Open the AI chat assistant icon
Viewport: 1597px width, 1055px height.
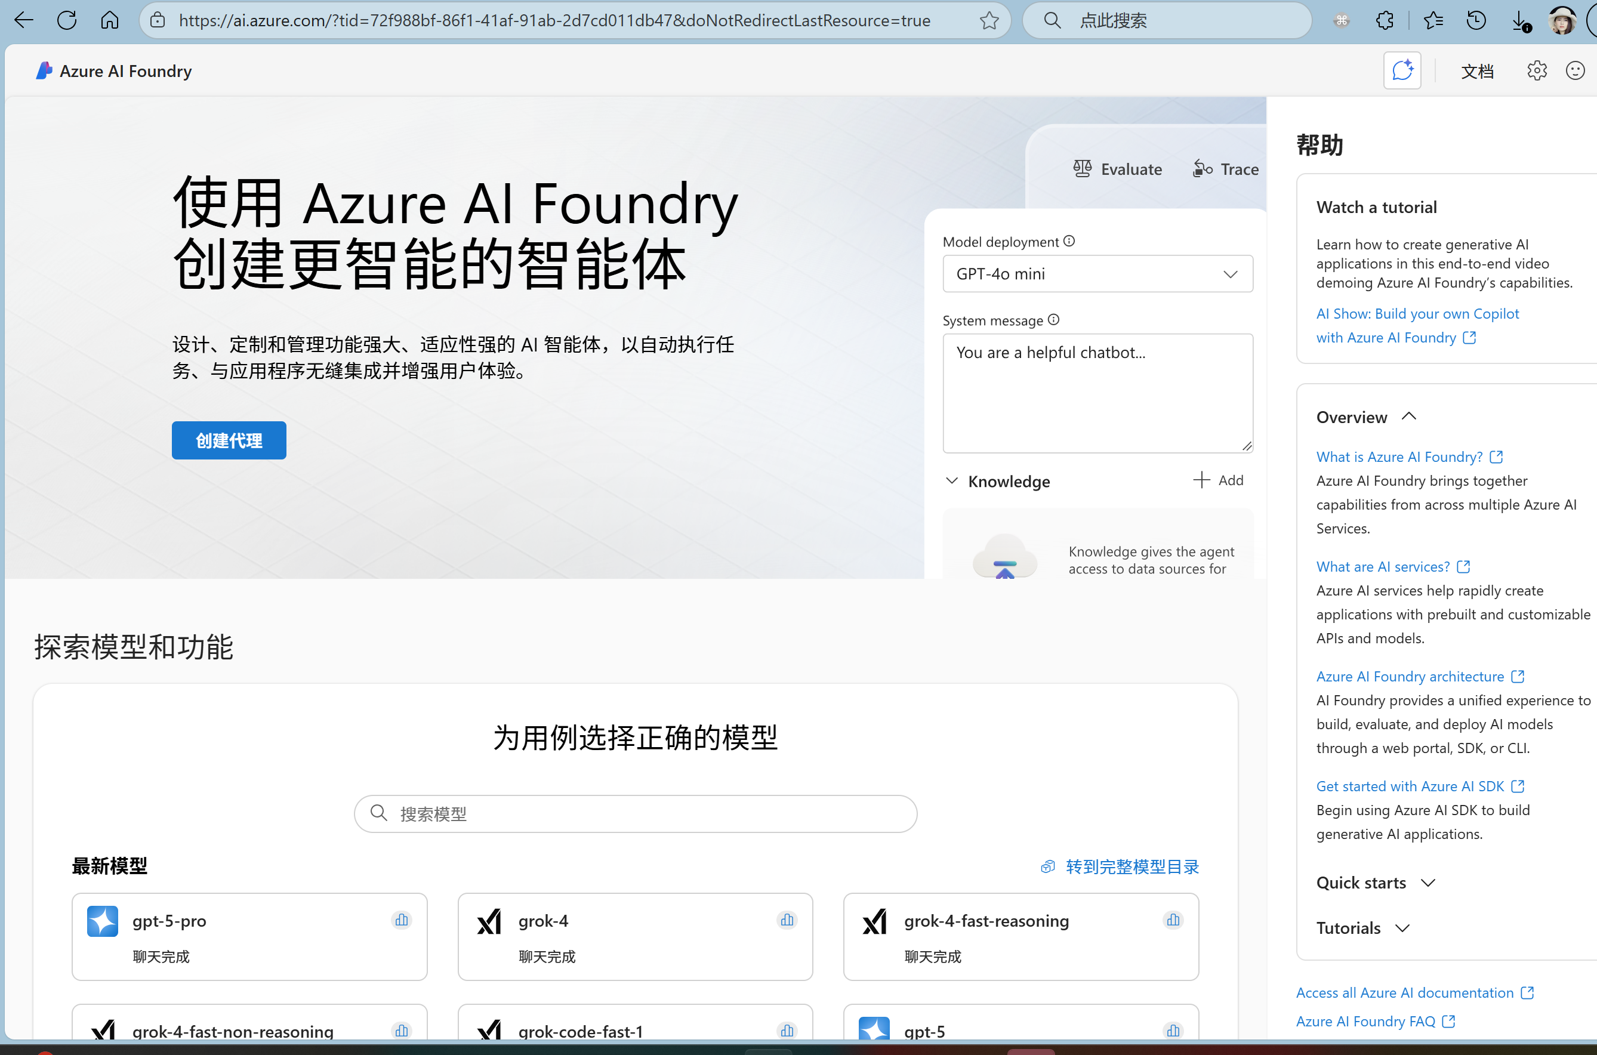(1402, 70)
